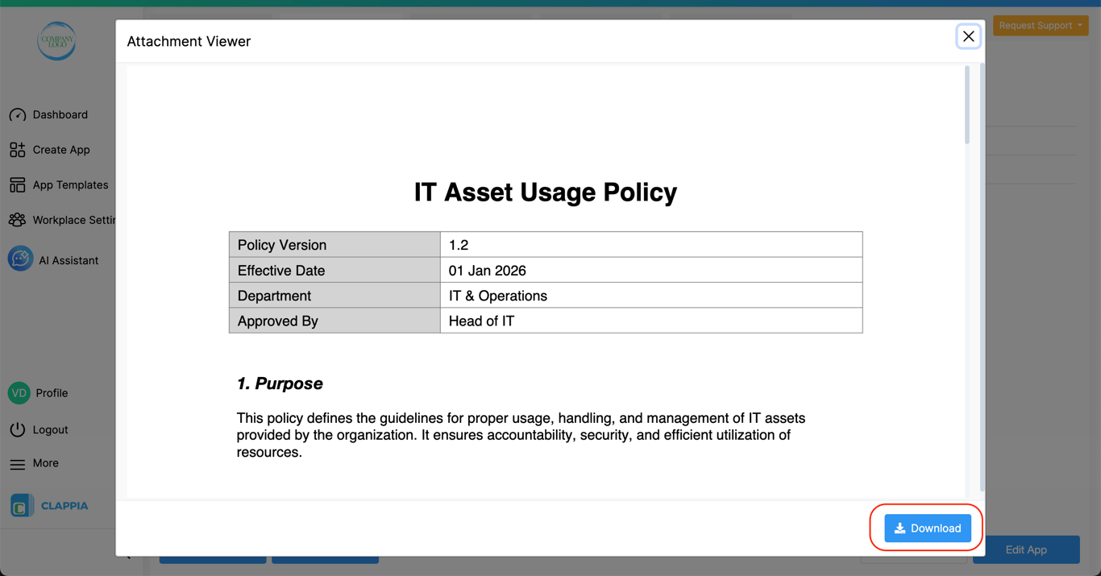Select the Effective Date value cell
The height and width of the screenshot is (576, 1101).
650,271
